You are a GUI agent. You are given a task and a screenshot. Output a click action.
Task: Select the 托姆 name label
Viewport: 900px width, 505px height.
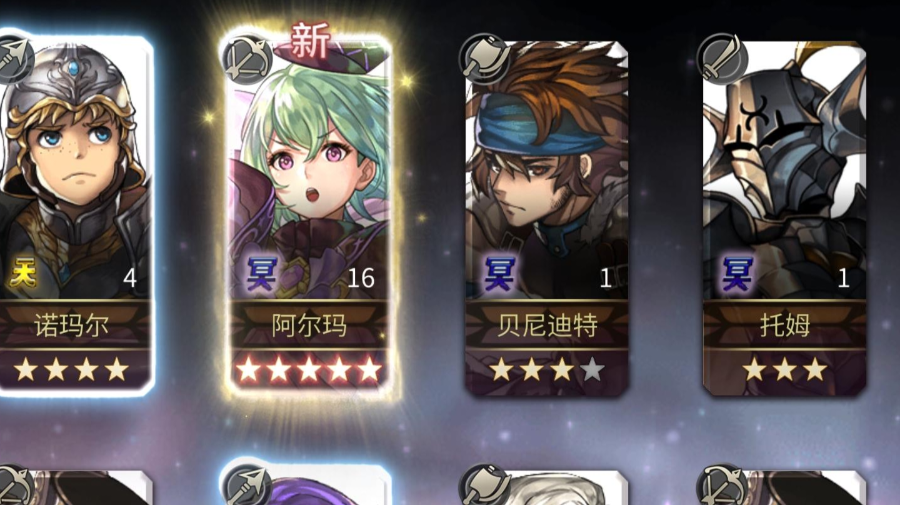point(785,326)
